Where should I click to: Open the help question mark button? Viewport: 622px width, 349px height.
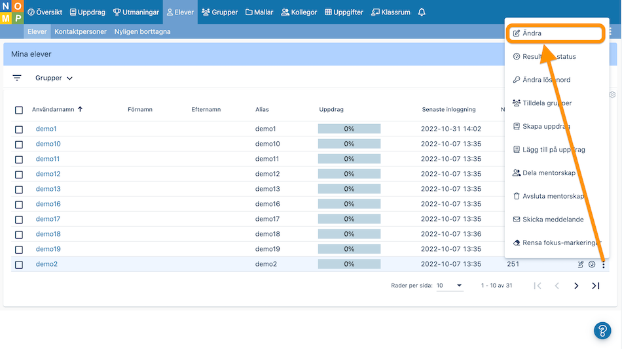click(602, 331)
